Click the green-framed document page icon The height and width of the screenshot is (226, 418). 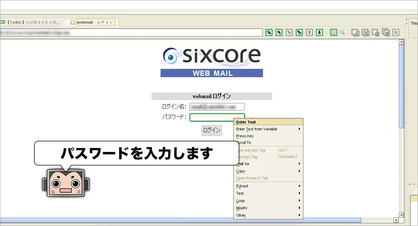(x=334, y=32)
